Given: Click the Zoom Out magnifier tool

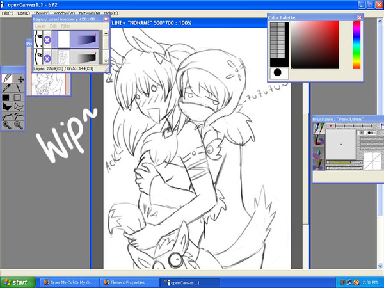Looking at the screenshot, I should (x=19, y=125).
